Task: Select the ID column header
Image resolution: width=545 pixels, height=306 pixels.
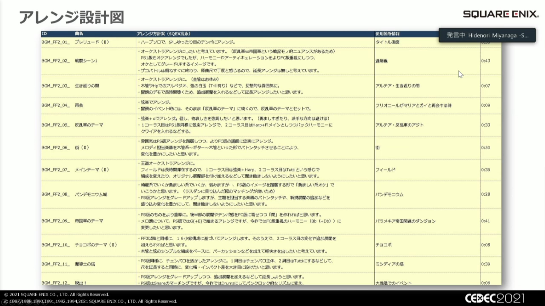Action: pos(44,34)
